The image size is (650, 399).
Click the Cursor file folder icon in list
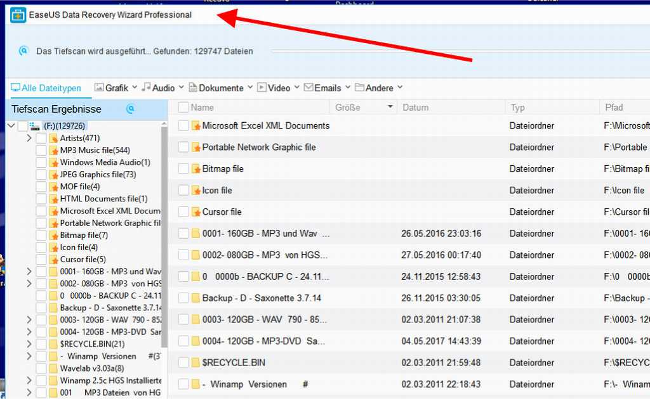[197, 212]
